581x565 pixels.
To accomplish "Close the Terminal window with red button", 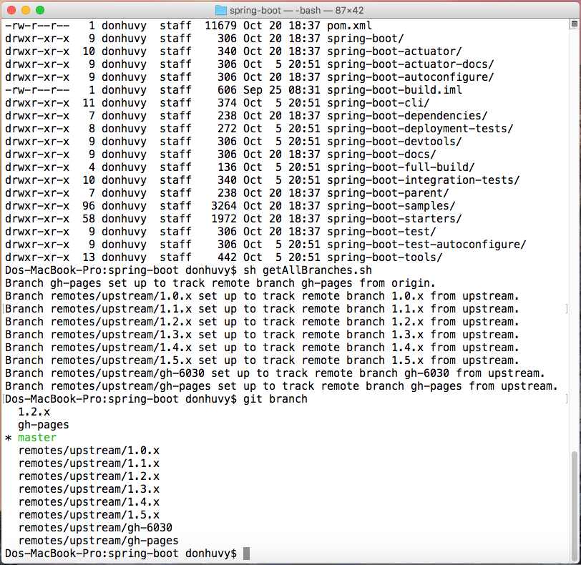I will click(11, 11).
